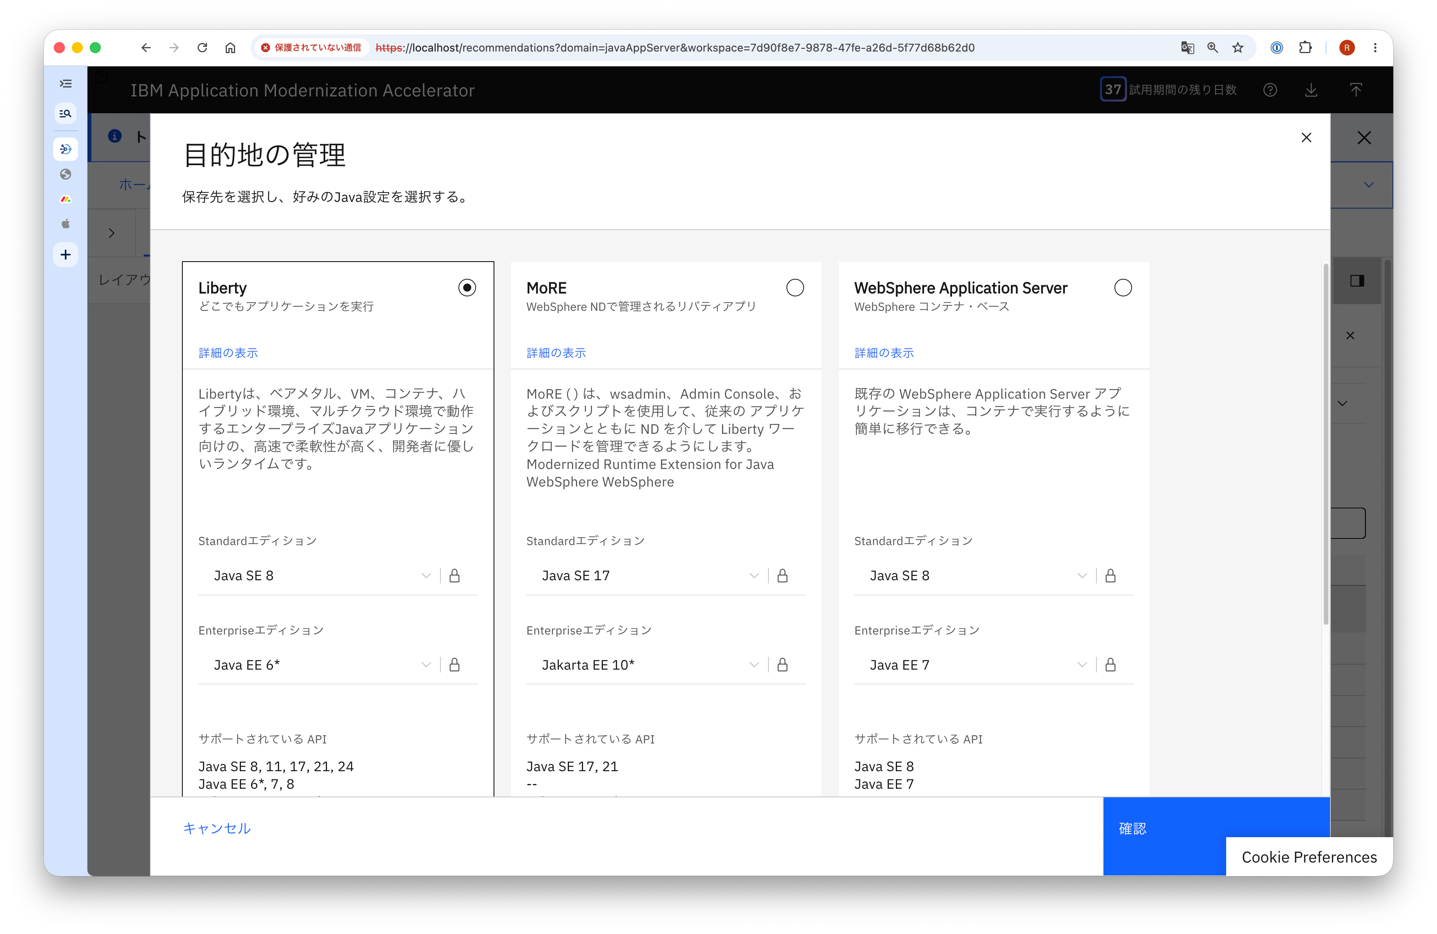The height and width of the screenshot is (934, 1437).
Task: Toggle lock next to MoRE Java SE 17
Action: (783, 576)
